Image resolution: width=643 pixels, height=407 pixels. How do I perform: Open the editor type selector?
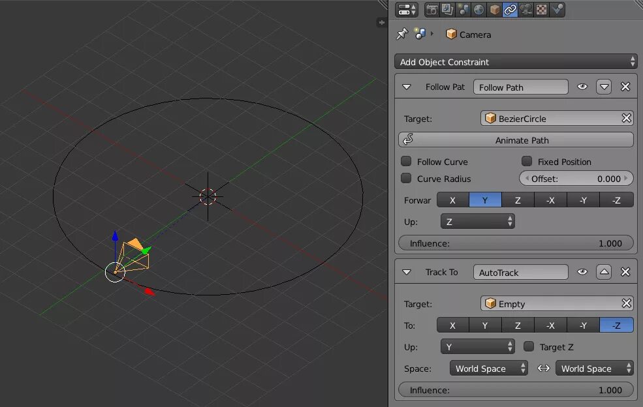pos(407,9)
